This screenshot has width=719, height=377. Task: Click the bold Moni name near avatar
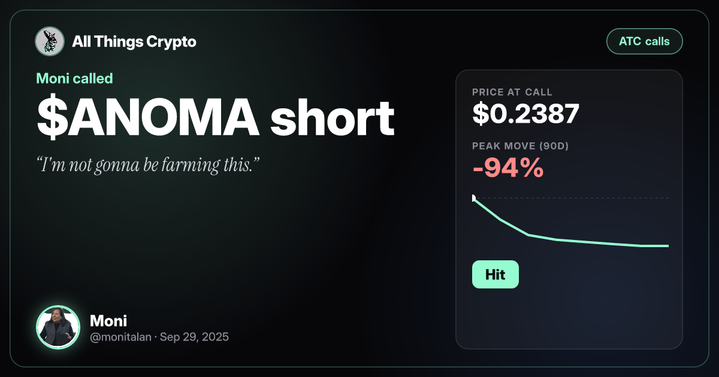point(108,321)
